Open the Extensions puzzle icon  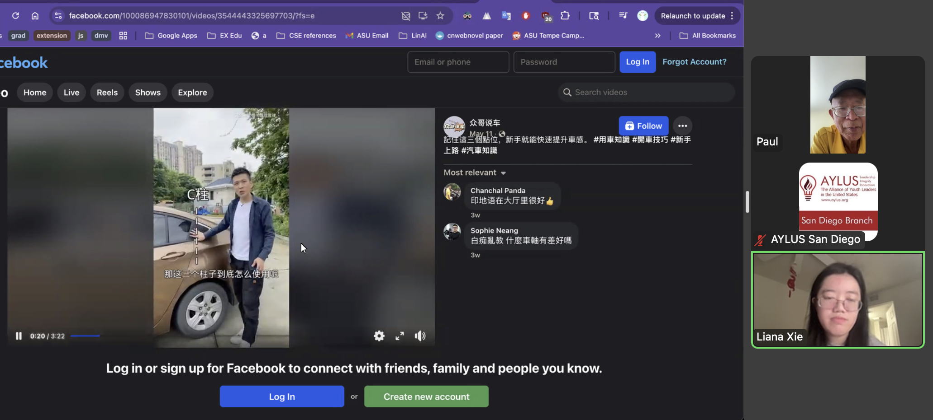(565, 16)
